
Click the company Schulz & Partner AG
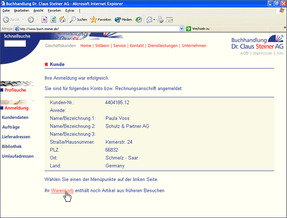tap(127, 126)
